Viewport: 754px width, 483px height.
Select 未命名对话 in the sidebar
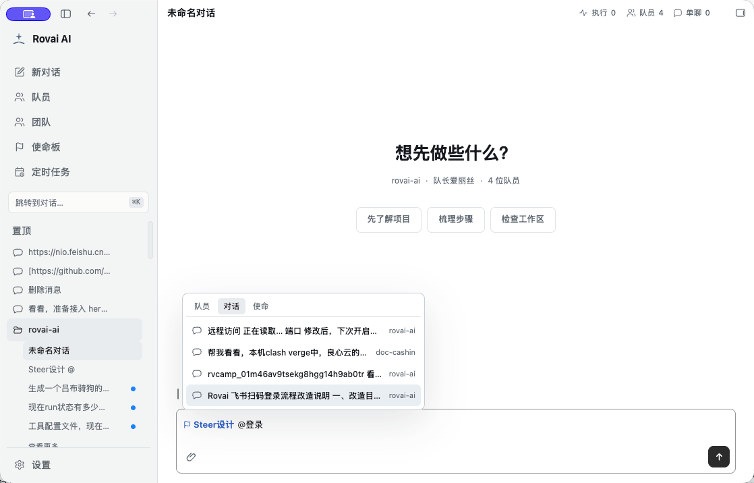(82, 351)
